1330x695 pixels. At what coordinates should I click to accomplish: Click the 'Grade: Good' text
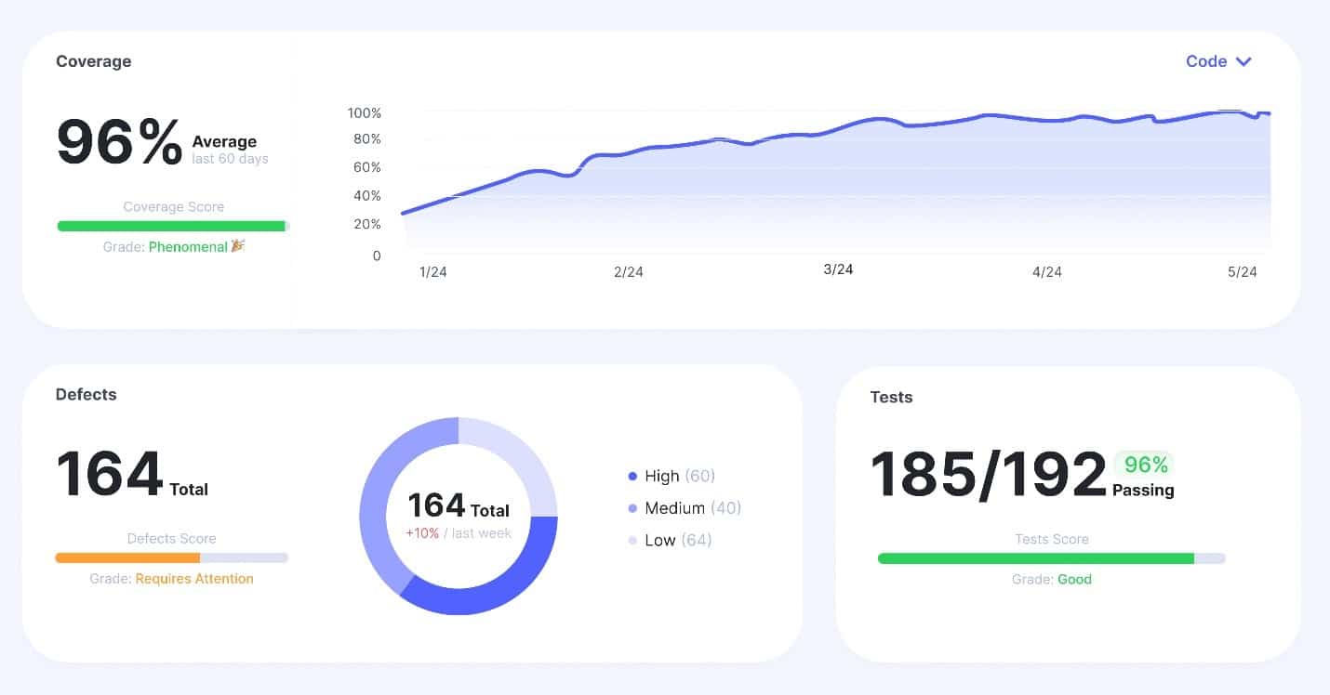pyautogui.click(x=1052, y=579)
